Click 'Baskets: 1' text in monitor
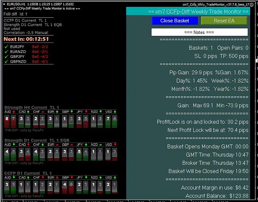 [x=201, y=48]
